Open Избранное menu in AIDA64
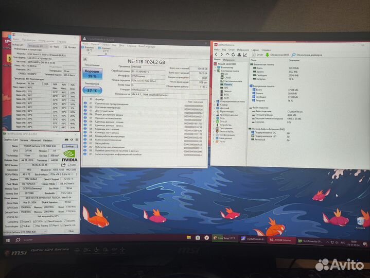Viewport: 370px width, 278px height. tap(243, 50)
